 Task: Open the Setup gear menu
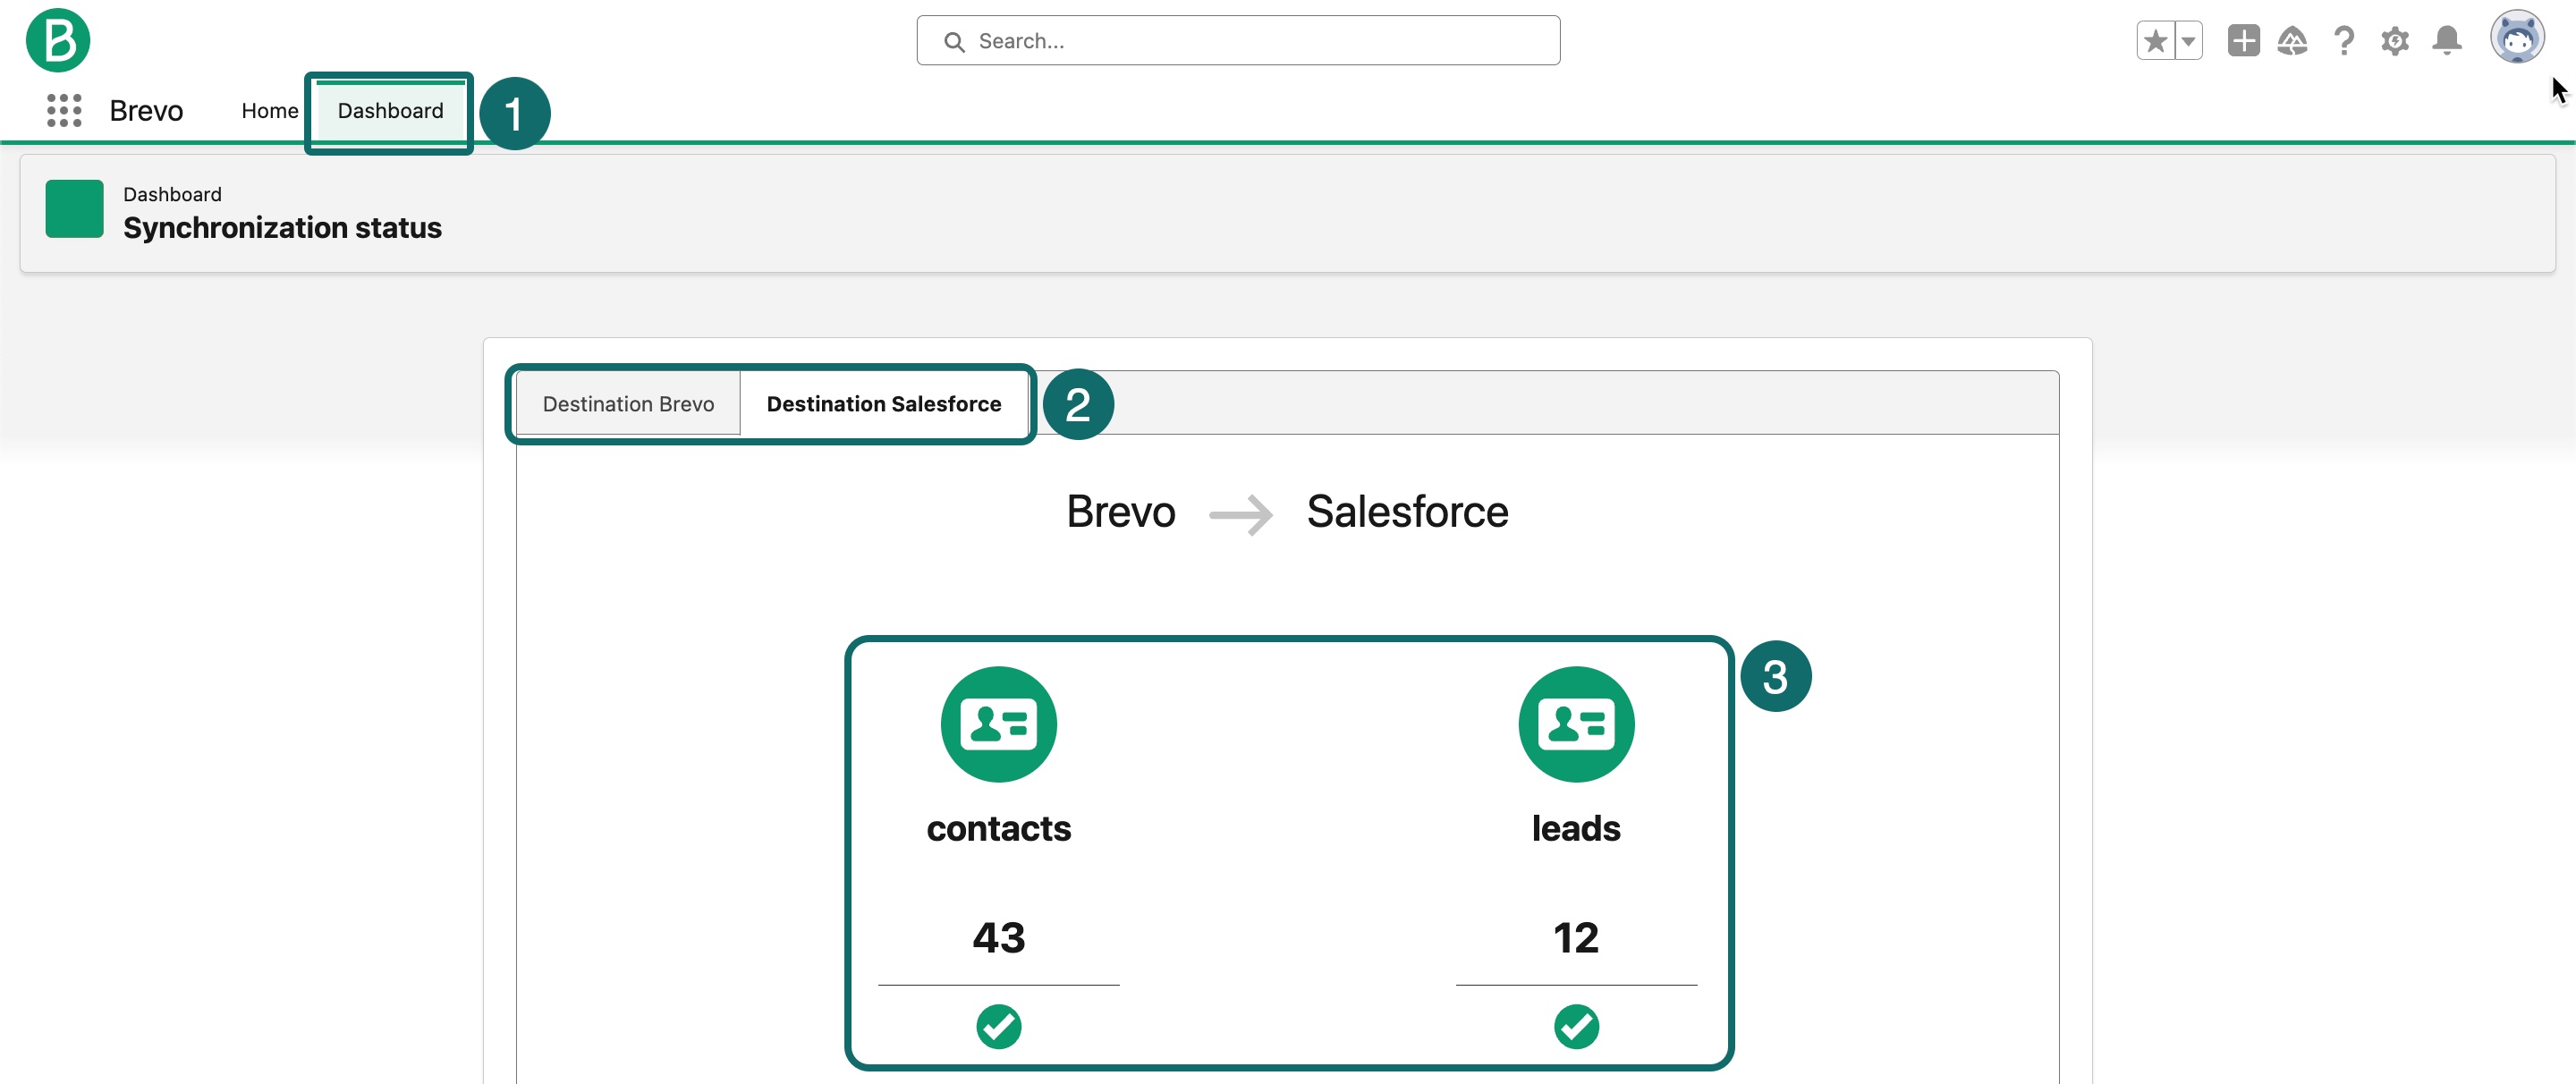tap(2394, 41)
